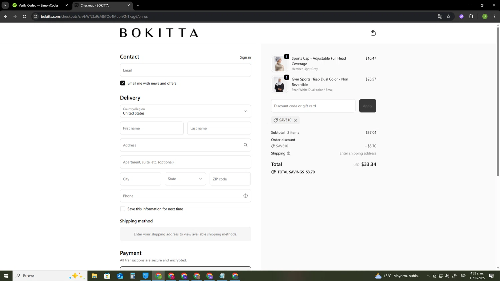
Task: Open the volume control in system tray
Action: pos(447,276)
